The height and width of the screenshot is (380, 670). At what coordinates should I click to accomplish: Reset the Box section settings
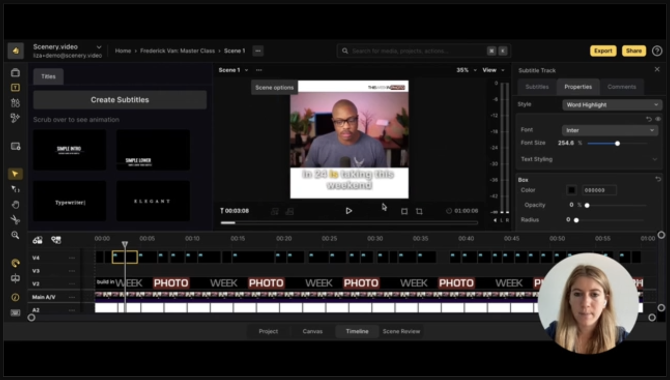click(x=658, y=179)
